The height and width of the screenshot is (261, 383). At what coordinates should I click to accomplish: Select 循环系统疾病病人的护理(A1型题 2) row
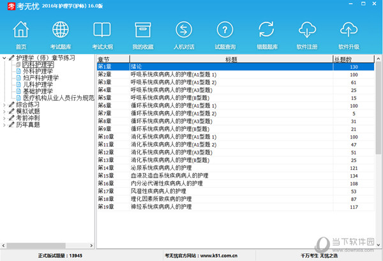236,114
